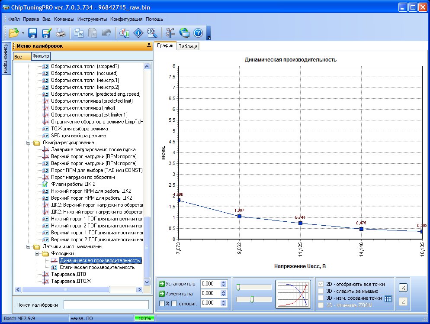Image resolution: width=430 pixels, height=324 pixels.
Task: Click the globe and monitor network icon
Action: (x=184, y=32)
